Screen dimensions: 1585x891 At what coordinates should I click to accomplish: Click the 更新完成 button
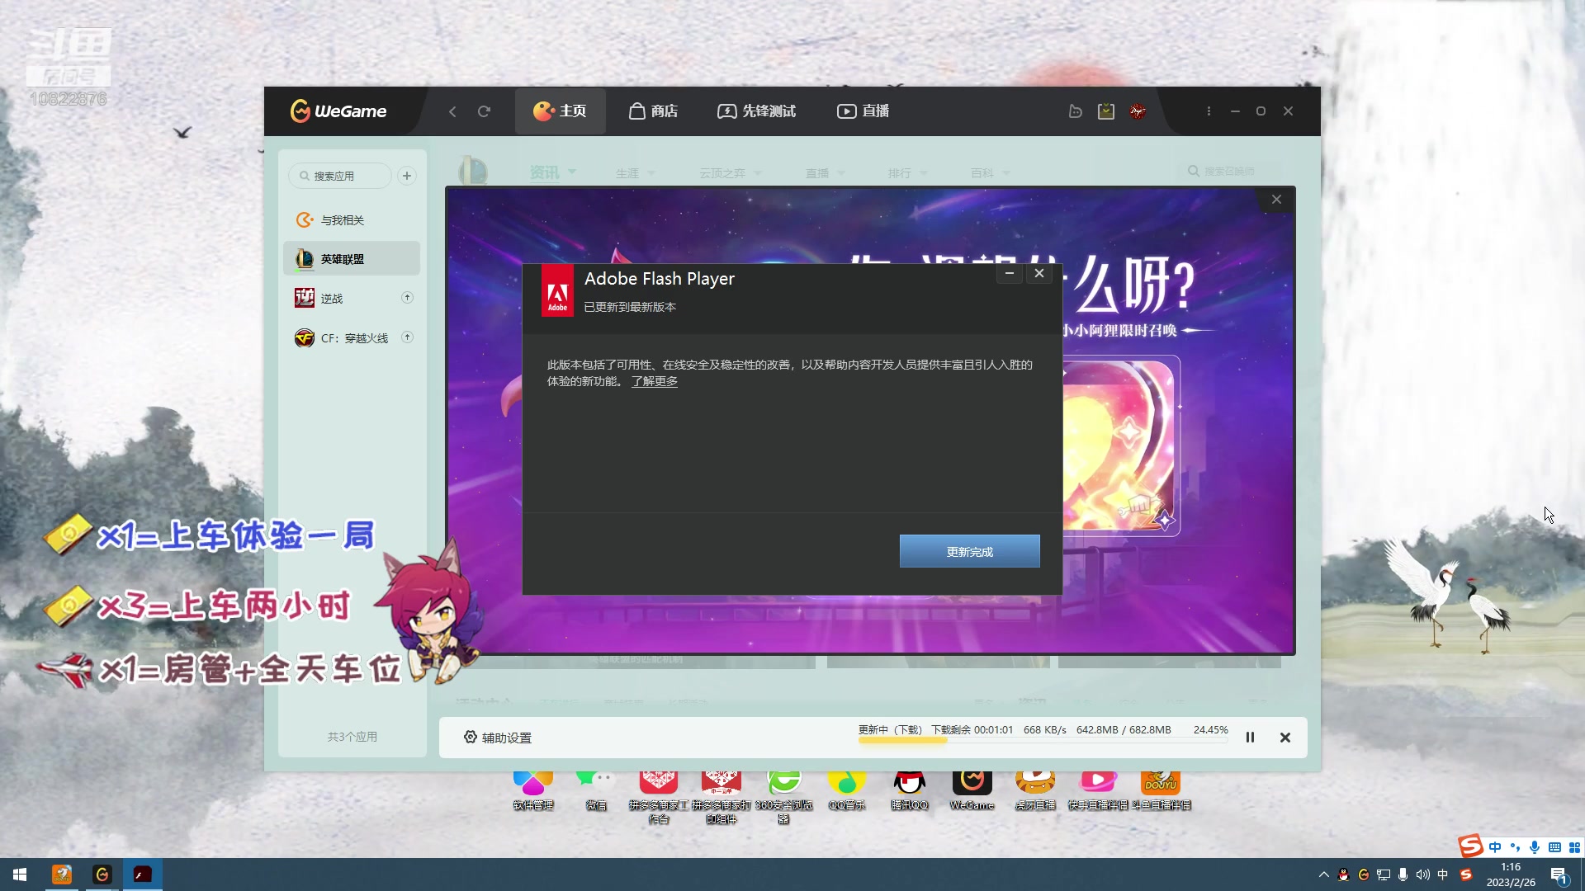pos(969,551)
